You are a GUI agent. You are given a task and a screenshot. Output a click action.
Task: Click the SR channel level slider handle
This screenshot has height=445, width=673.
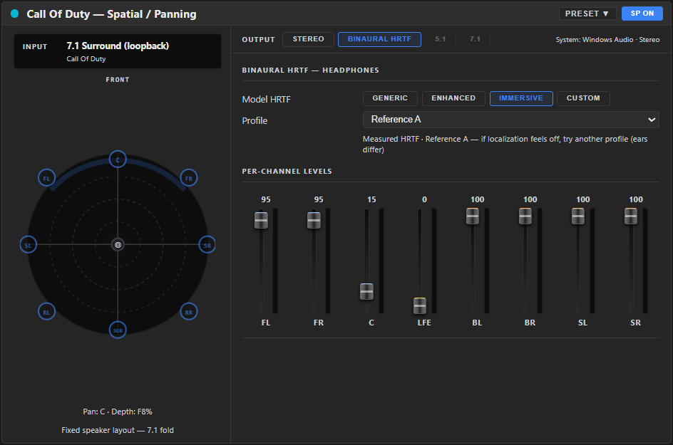click(631, 216)
